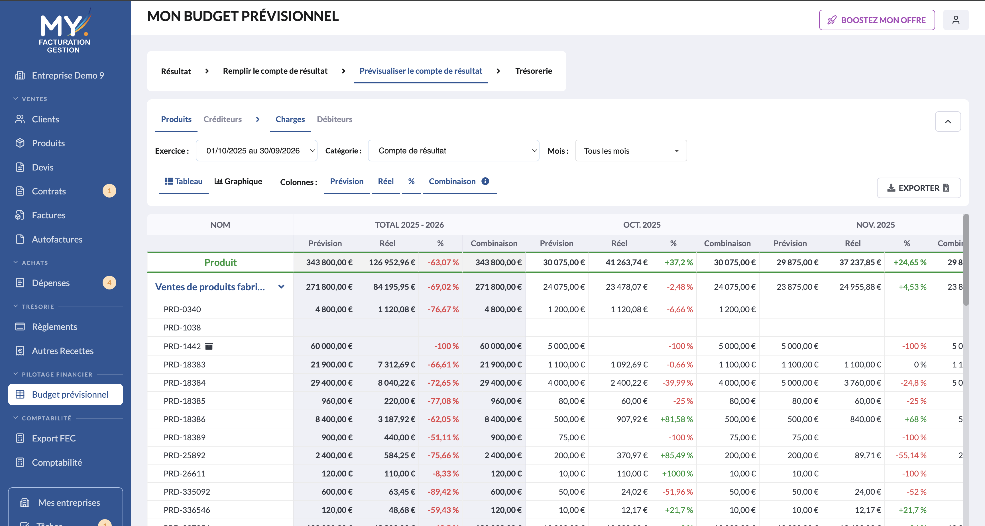Screen dimensions: 985x526
Task: Click the Mes entreprises building icon
Action: (25, 502)
